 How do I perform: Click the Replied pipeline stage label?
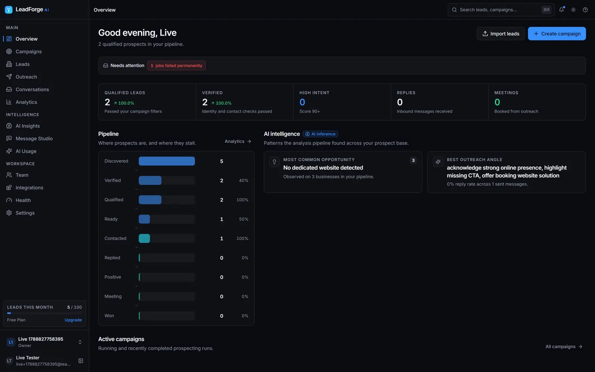112,258
